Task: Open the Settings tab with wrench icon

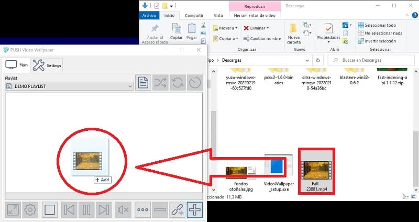Action: pyautogui.click(x=47, y=65)
